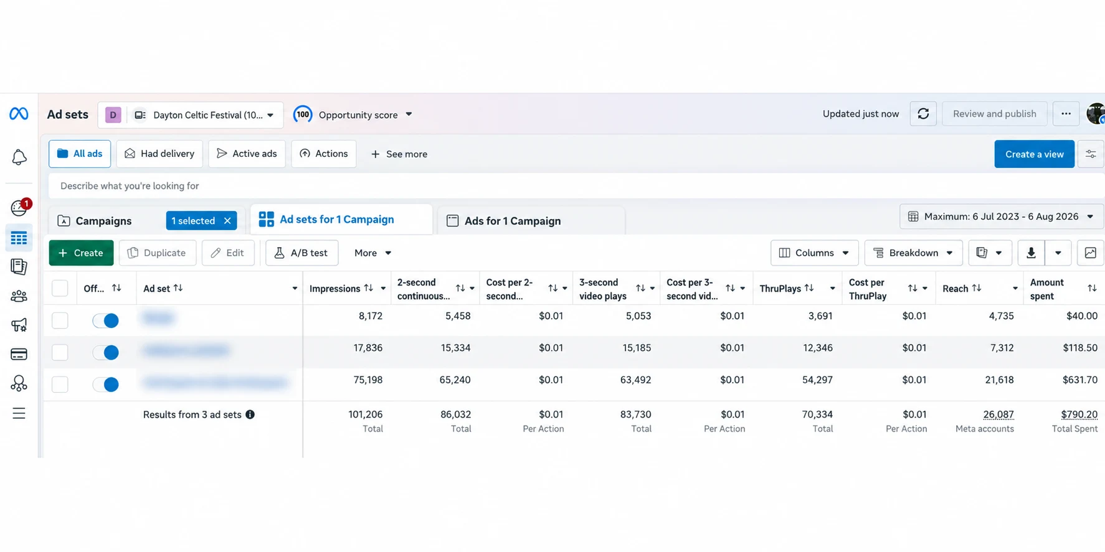Image resolution: width=1105 pixels, height=552 pixels.
Task: Open the ads reporting sidebar icon
Action: [19, 267]
